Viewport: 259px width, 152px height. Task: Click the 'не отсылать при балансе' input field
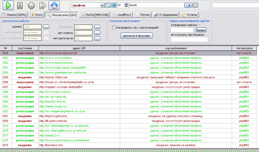pyautogui.click(x=189, y=39)
